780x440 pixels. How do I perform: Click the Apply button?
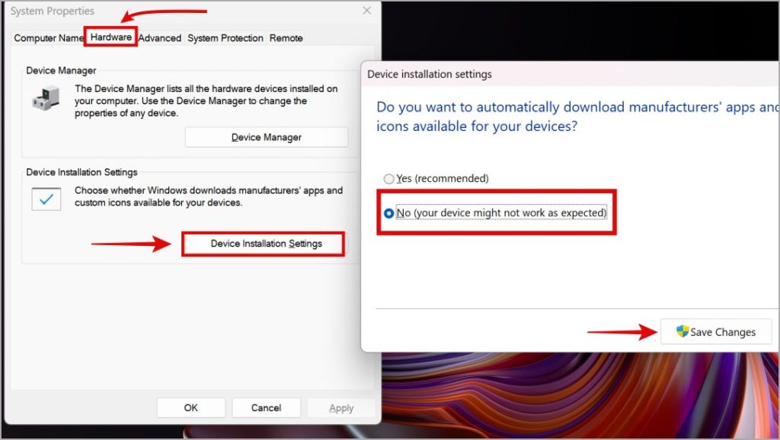coord(341,407)
